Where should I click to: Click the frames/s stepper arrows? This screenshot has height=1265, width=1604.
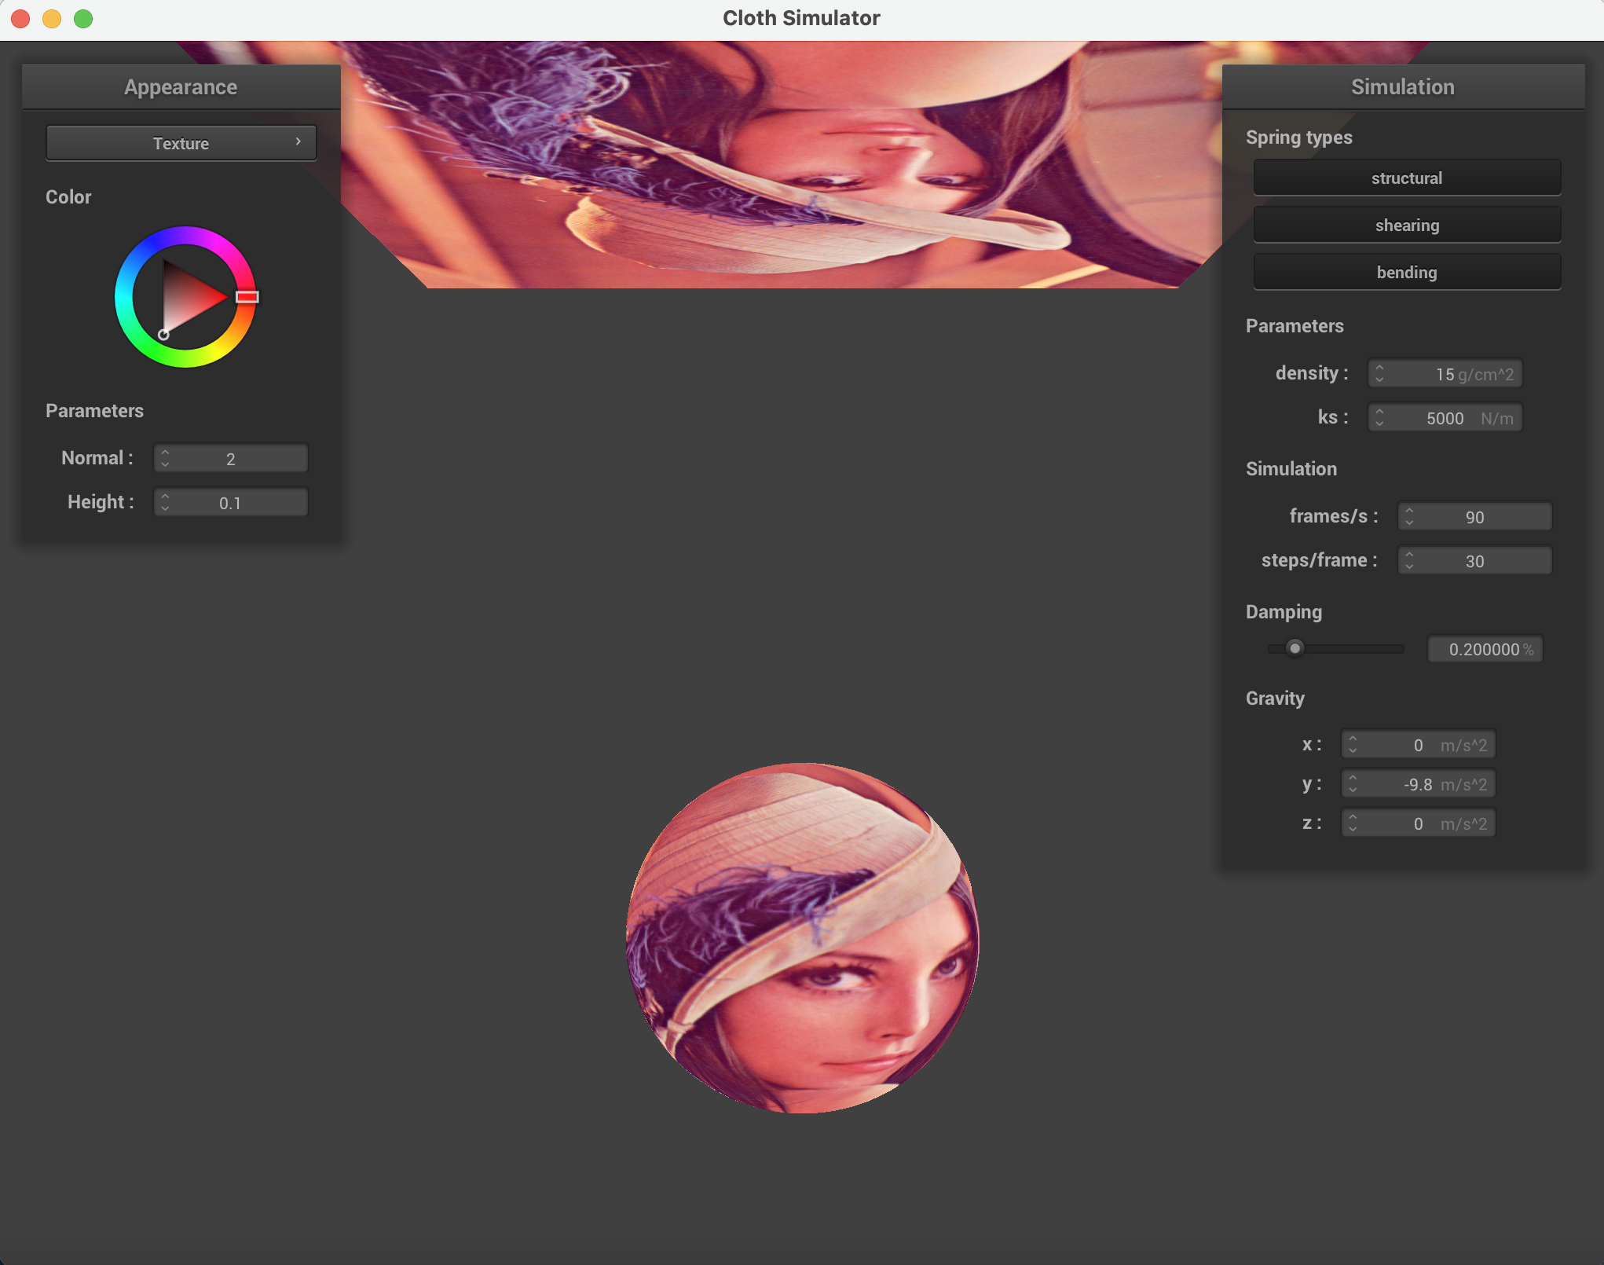point(1409,516)
